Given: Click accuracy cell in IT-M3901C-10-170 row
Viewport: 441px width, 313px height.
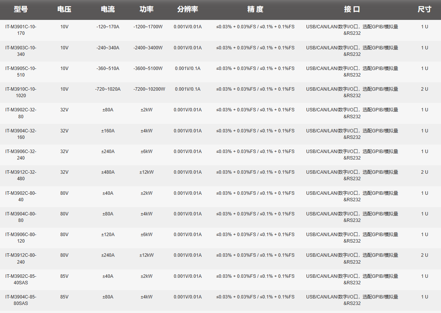Looking at the screenshot, I should (255, 27).
